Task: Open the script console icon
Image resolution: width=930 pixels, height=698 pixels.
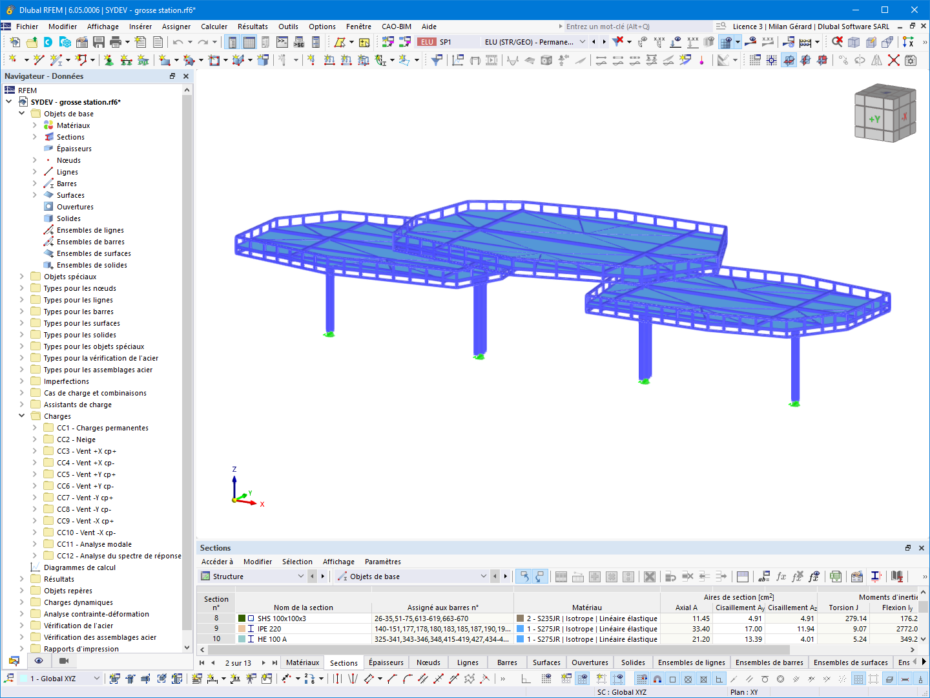Action: (x=282, y=42)
